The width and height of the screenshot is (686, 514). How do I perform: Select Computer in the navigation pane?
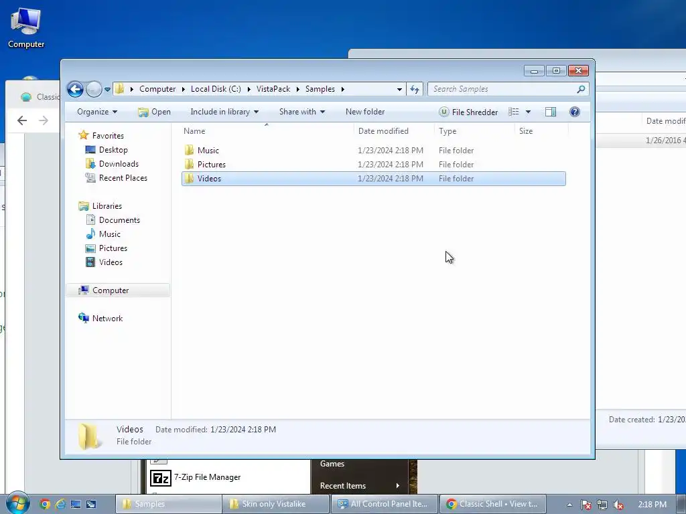click(117, 290)
